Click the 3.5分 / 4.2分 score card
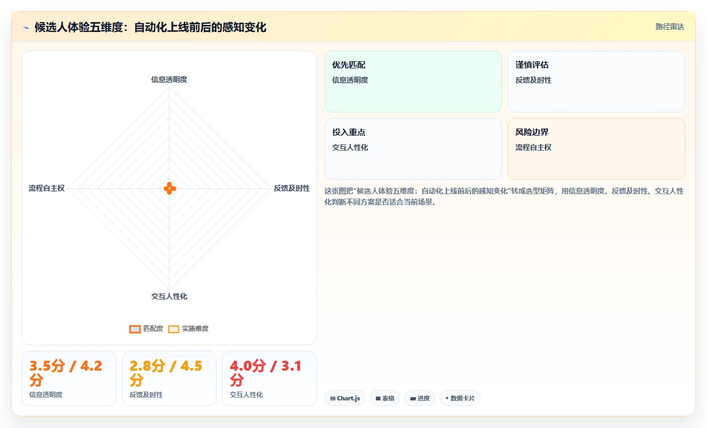707x428 pixels. point(69,378)
